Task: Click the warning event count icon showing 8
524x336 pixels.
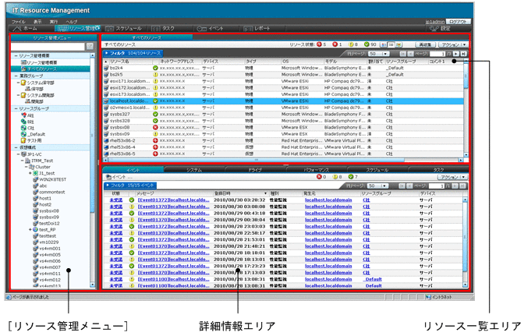Action: point(335,177)
